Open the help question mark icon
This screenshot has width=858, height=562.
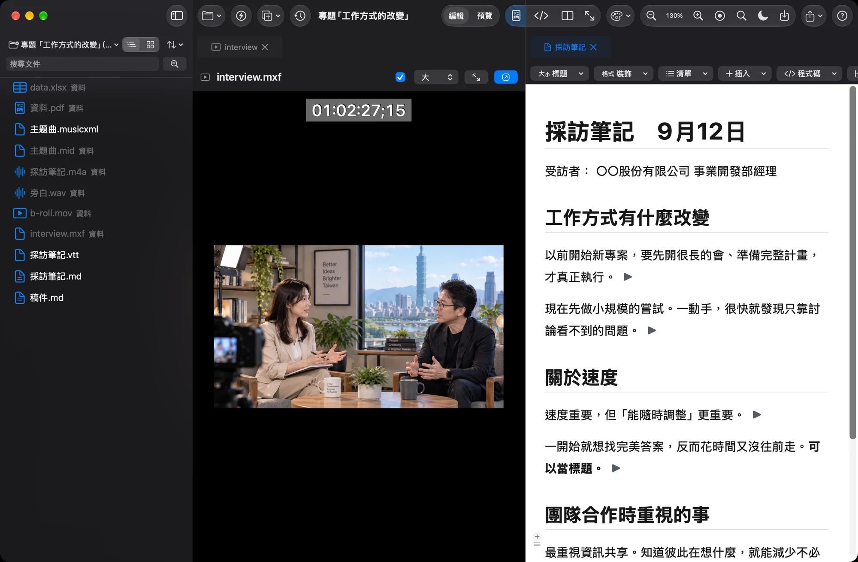coord(842,16)
